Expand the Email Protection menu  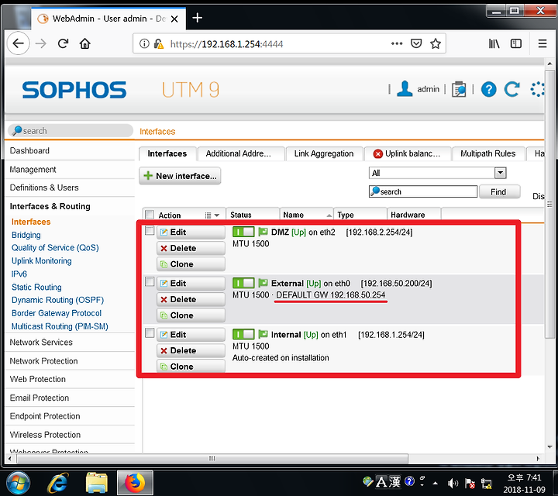pos(40,398)
